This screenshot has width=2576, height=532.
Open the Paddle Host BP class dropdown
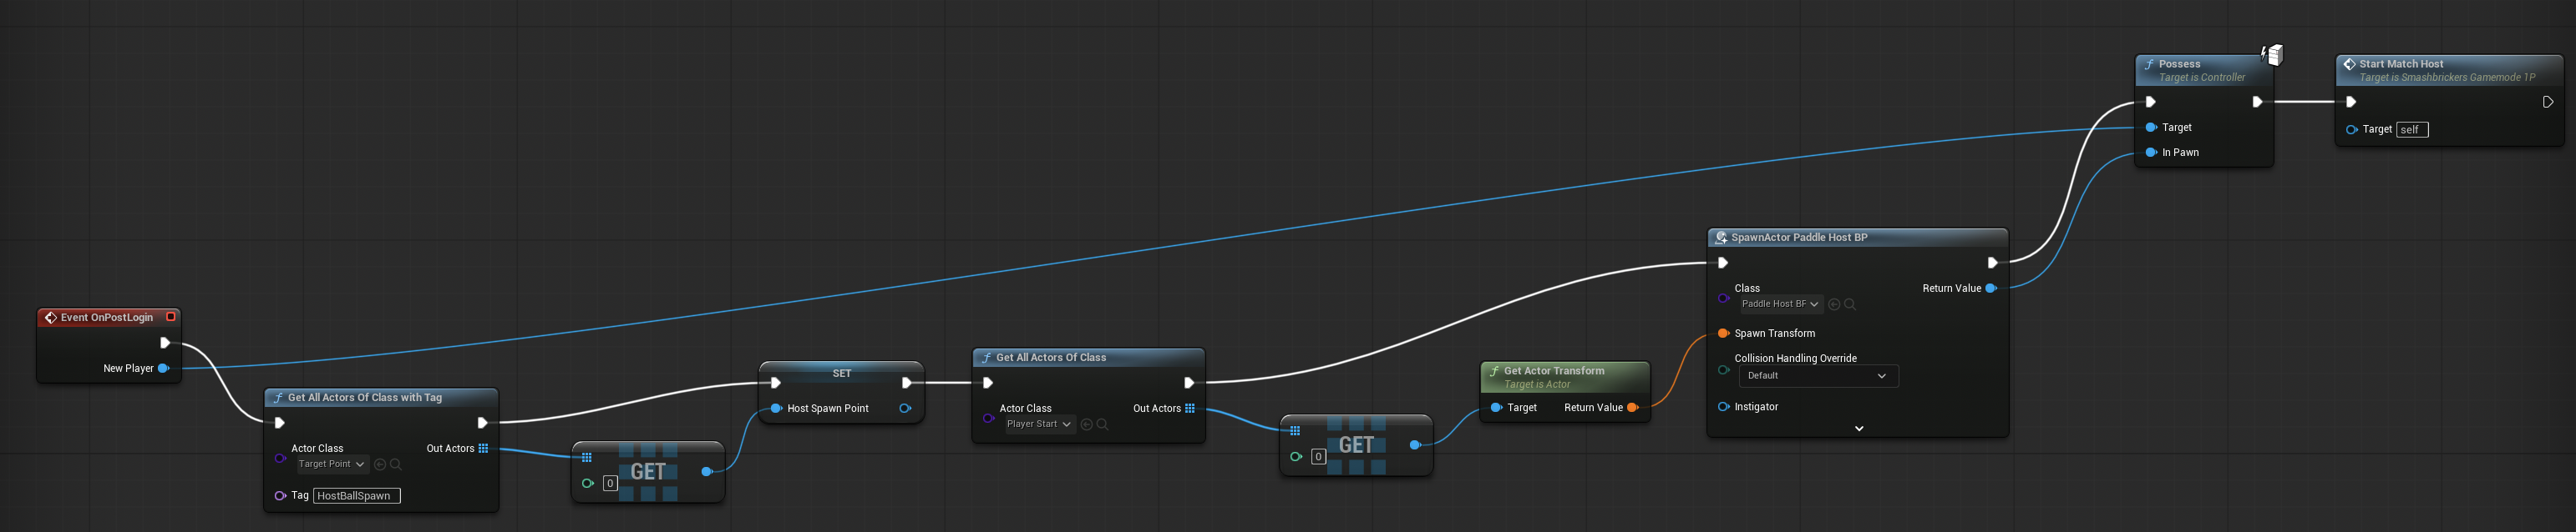[1781, 304]
